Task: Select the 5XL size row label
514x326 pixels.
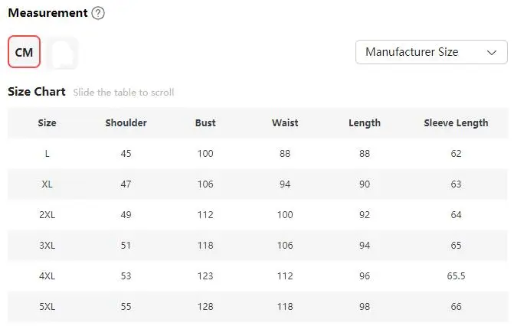Action: point(47,306)
